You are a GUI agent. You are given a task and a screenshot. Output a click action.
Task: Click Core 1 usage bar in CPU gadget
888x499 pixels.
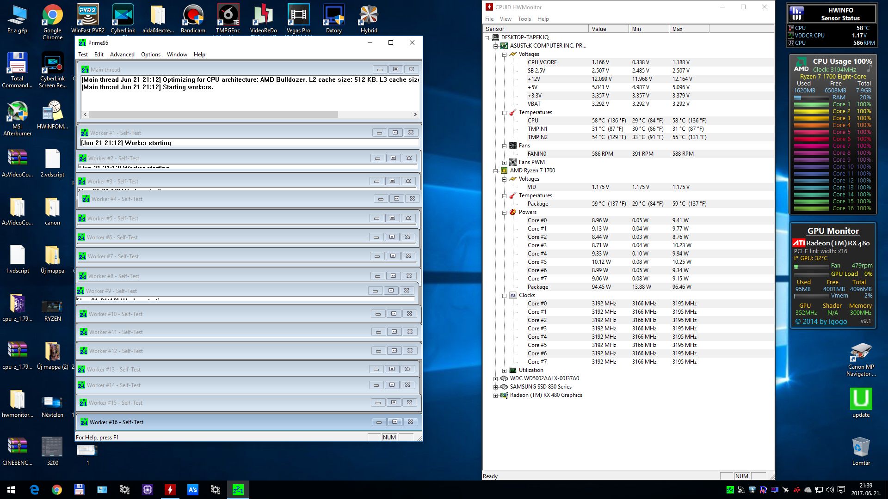811,104
